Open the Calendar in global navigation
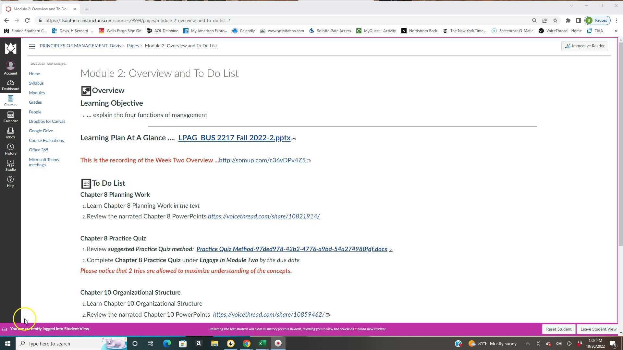The image size is (623, 350). click(x=10, y=117)
